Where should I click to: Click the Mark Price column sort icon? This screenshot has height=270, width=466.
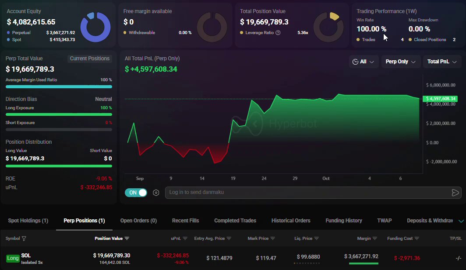pyautogui.click(x=273, y=239)
